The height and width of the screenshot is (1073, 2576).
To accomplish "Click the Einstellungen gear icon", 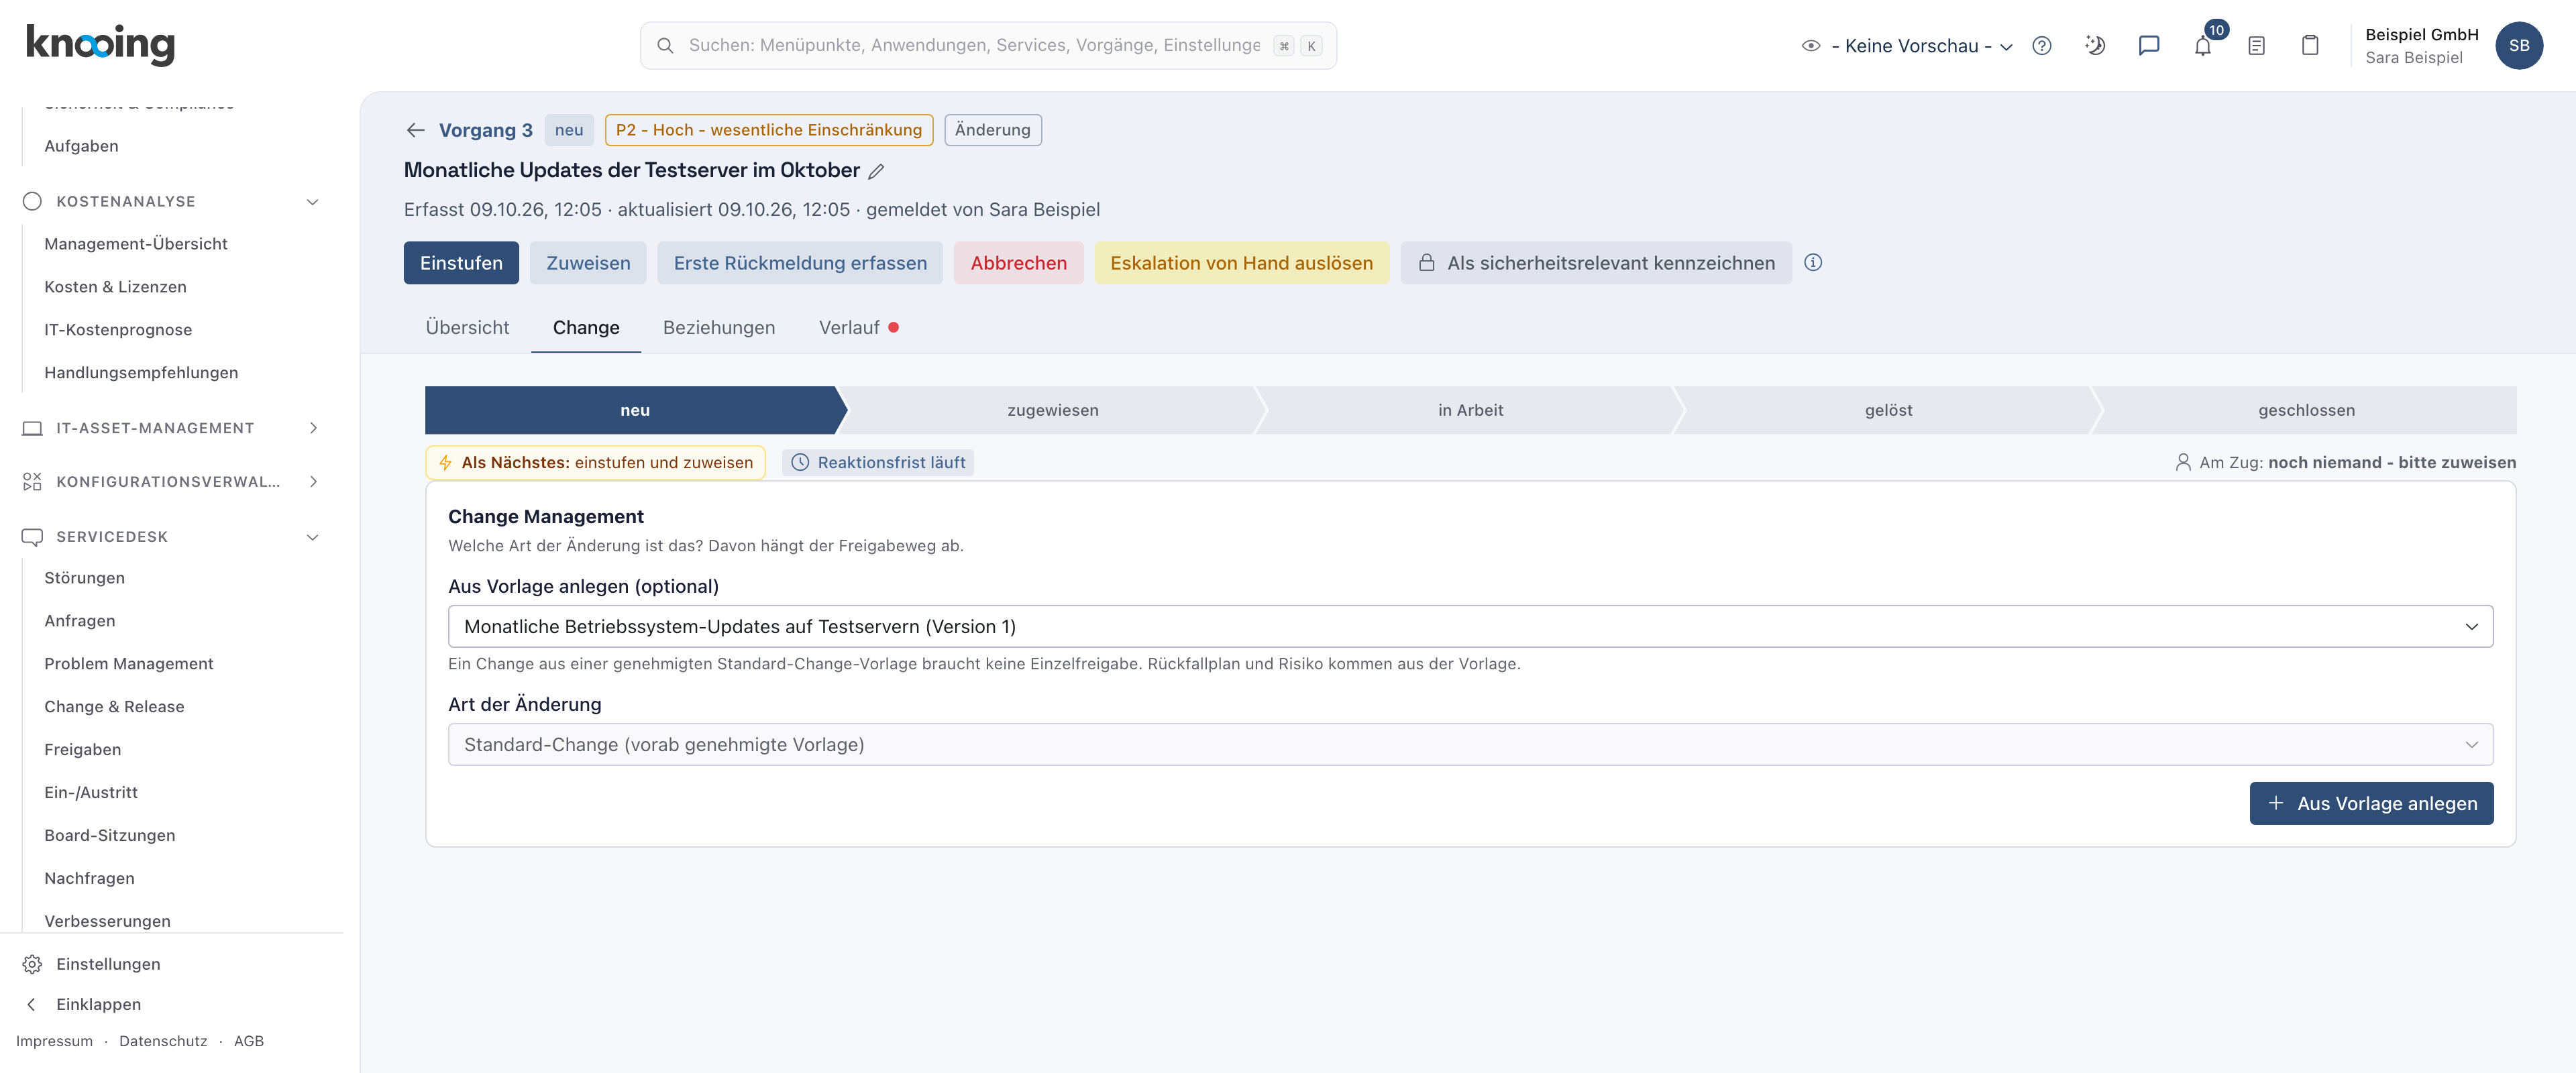I will pyautogui.click(x=32, y=964).
